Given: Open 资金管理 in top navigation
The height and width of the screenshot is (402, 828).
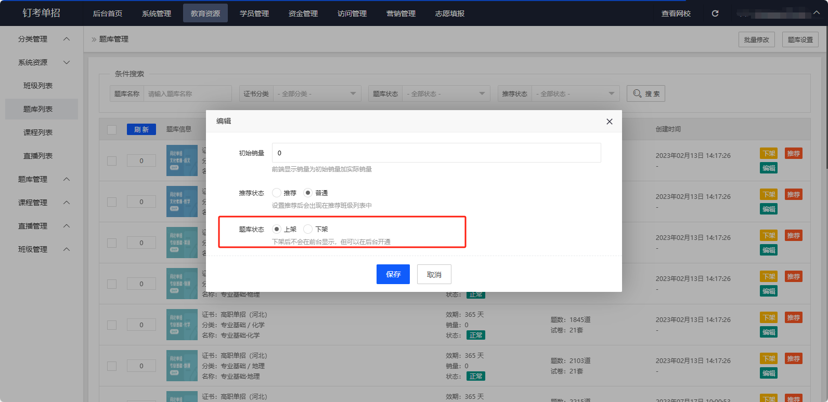Looking at the screenshot, I should pos(303,14).
